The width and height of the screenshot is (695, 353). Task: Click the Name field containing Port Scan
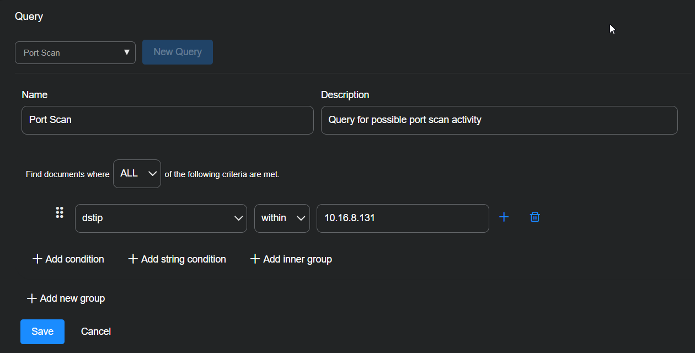point(167,120)
